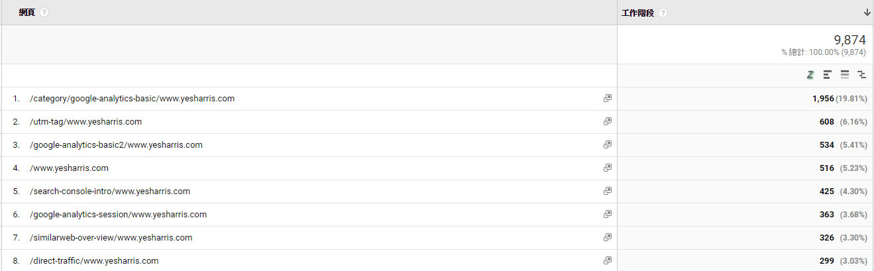Switch to the comparison view icon
874x271 pixels.
tap(844, 75)
